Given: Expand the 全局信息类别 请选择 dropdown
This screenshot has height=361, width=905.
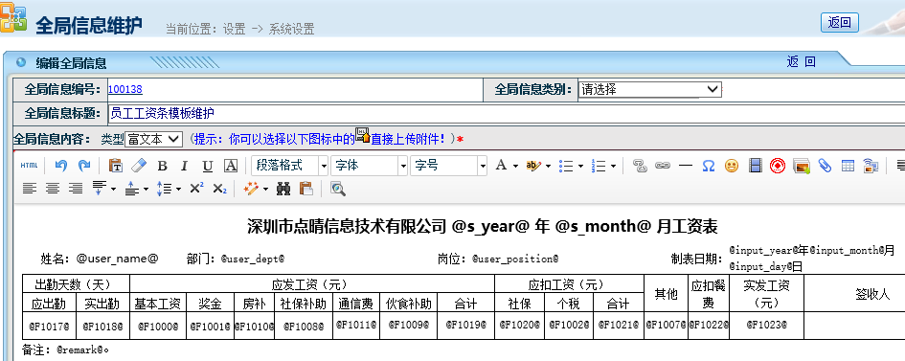Looking at the screenshot, I should coord(650,89).
